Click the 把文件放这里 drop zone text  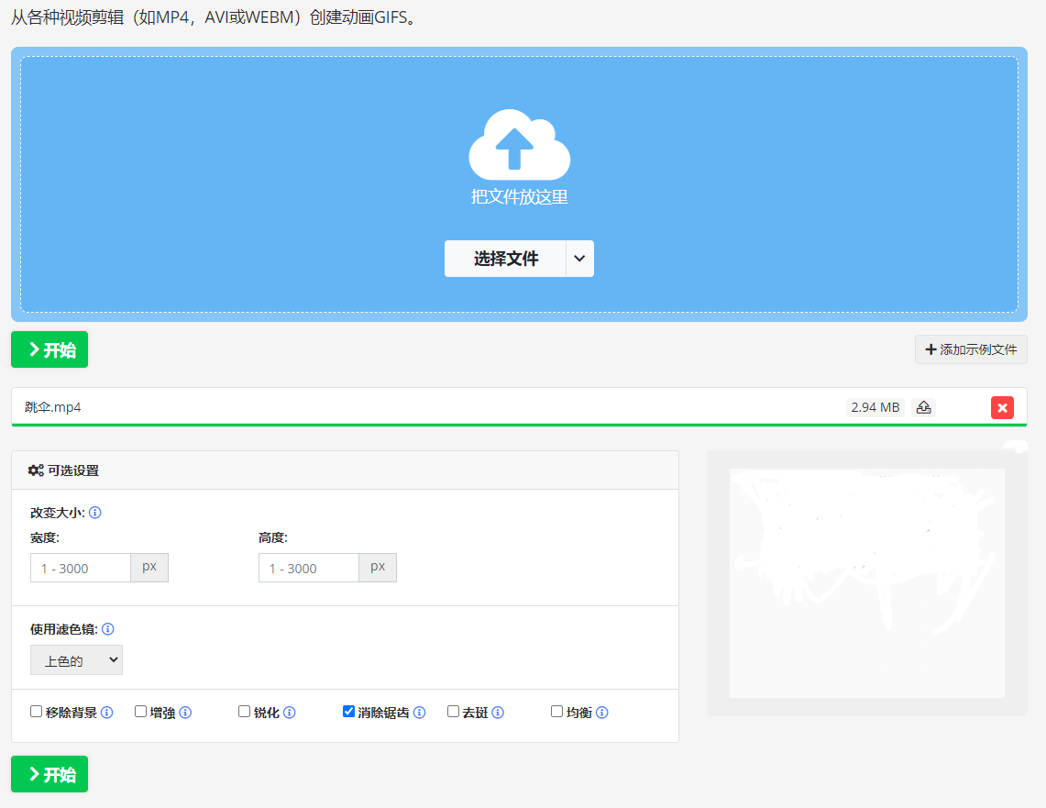point(519,197)
